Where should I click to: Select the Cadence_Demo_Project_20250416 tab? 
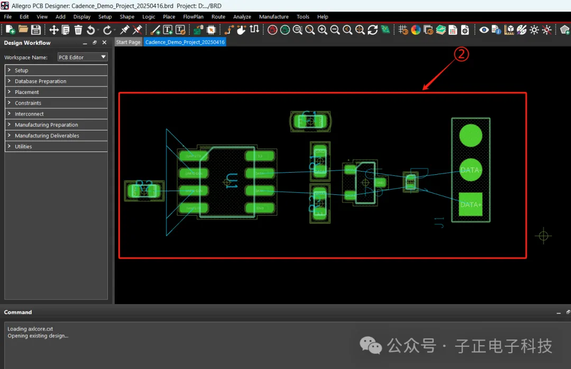[185, 42]
